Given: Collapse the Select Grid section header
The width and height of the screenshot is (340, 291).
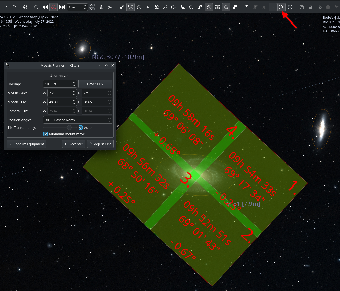Looking at the screenshot, I should click(x=60, y=76).
